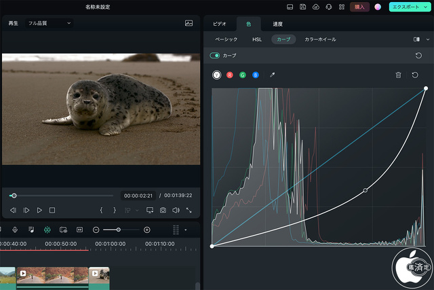Click the preview volume speaker icon
Screen dimensions: 434x290
click(176, 211)
